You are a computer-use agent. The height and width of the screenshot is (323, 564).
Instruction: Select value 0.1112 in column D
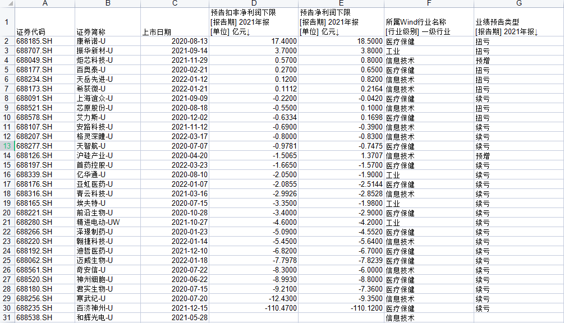click(254, 89)
